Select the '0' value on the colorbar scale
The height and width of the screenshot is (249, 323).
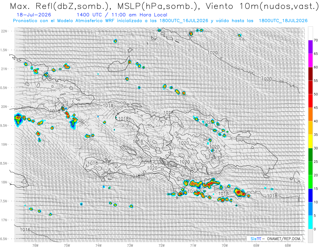click(315, 229)
